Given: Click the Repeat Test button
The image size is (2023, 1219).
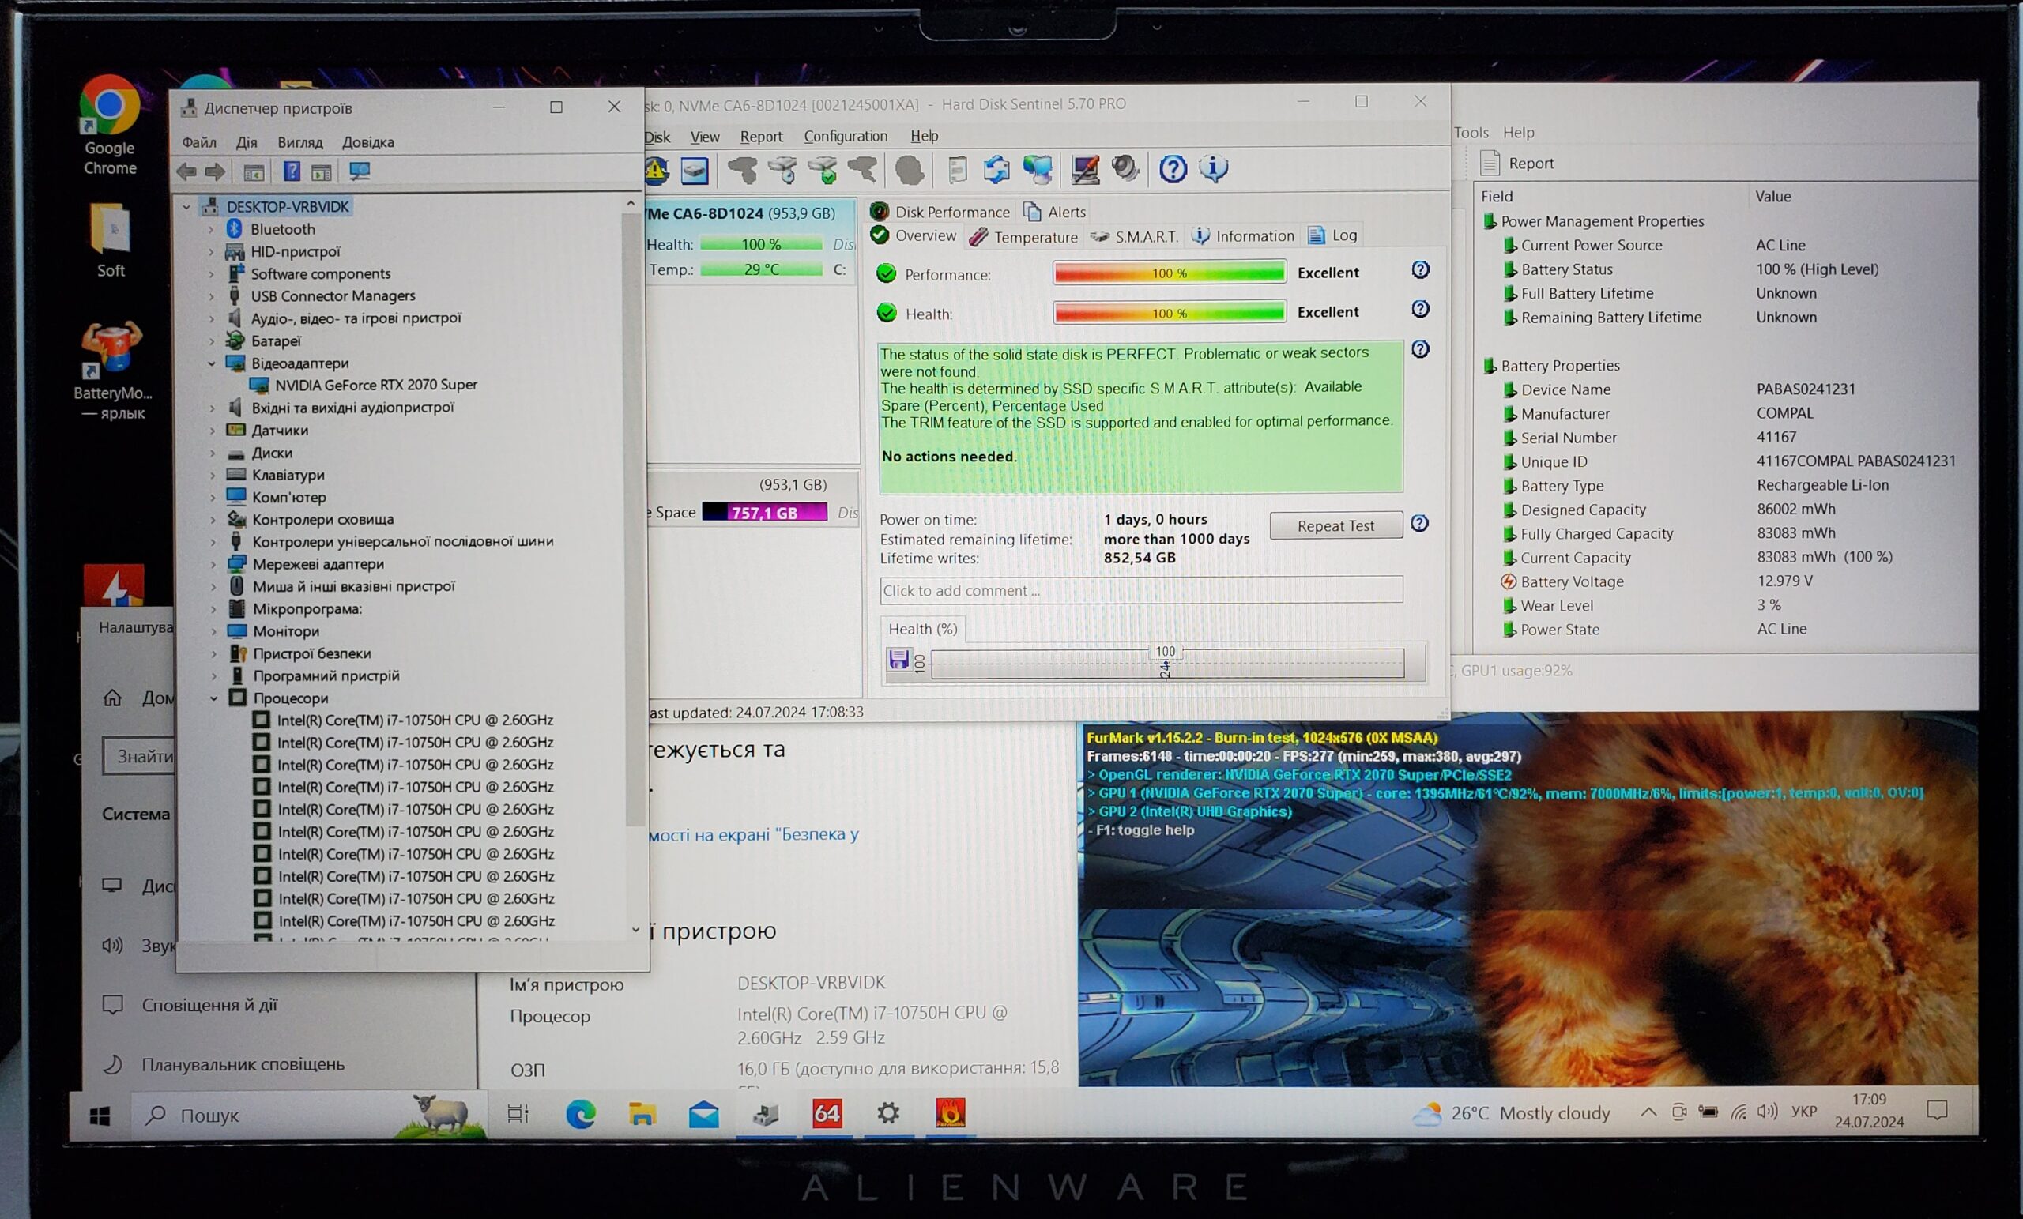Looking at the screenshot, I should (x=1335, y=526).
